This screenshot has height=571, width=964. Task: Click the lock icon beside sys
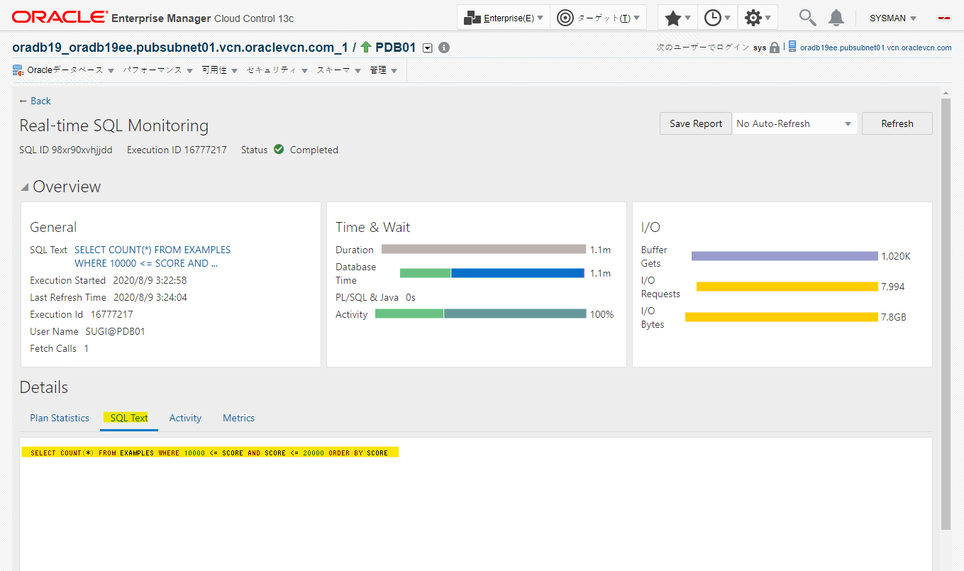coord(772,47)
